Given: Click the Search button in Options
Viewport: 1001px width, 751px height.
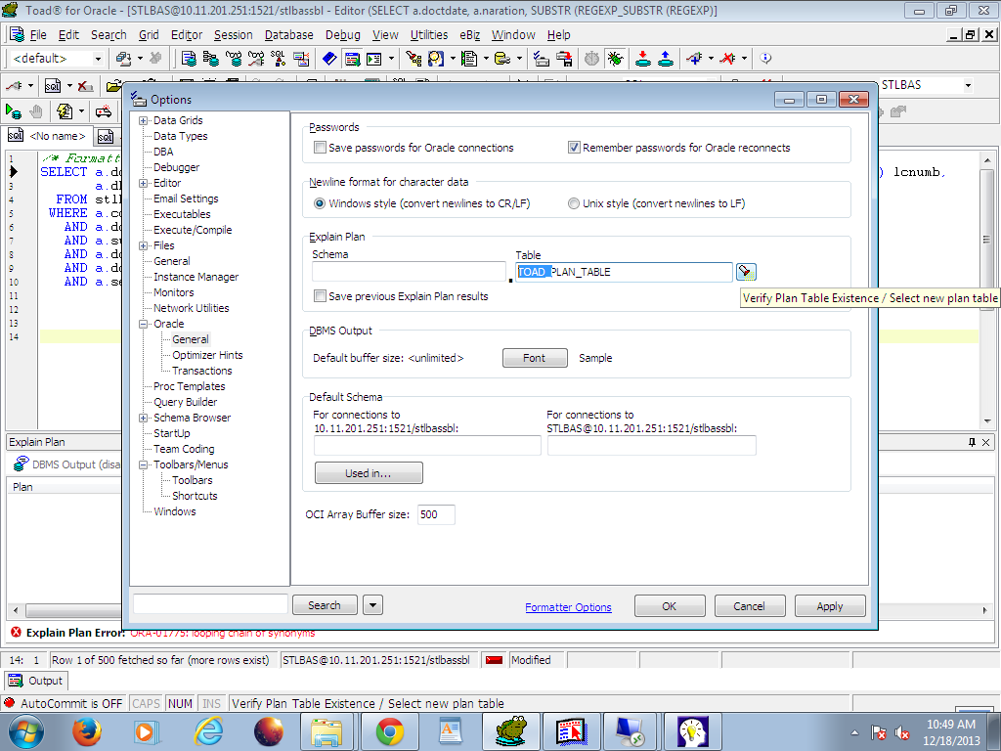Looking at the screenshot, I should point(325,604).
